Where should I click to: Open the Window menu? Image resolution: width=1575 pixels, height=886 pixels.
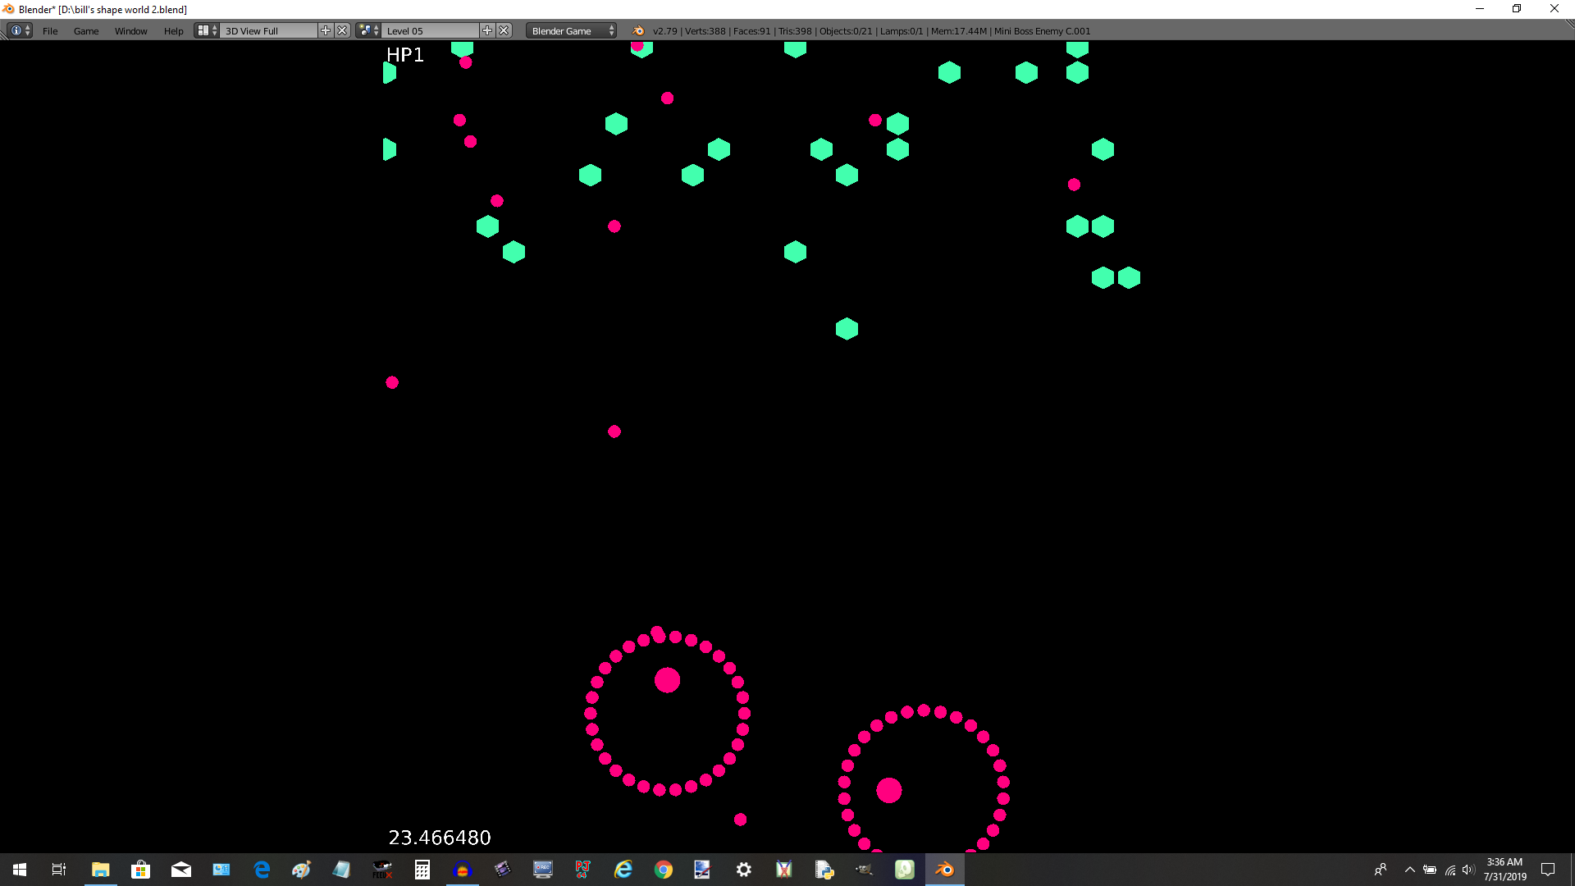point(130,31)
